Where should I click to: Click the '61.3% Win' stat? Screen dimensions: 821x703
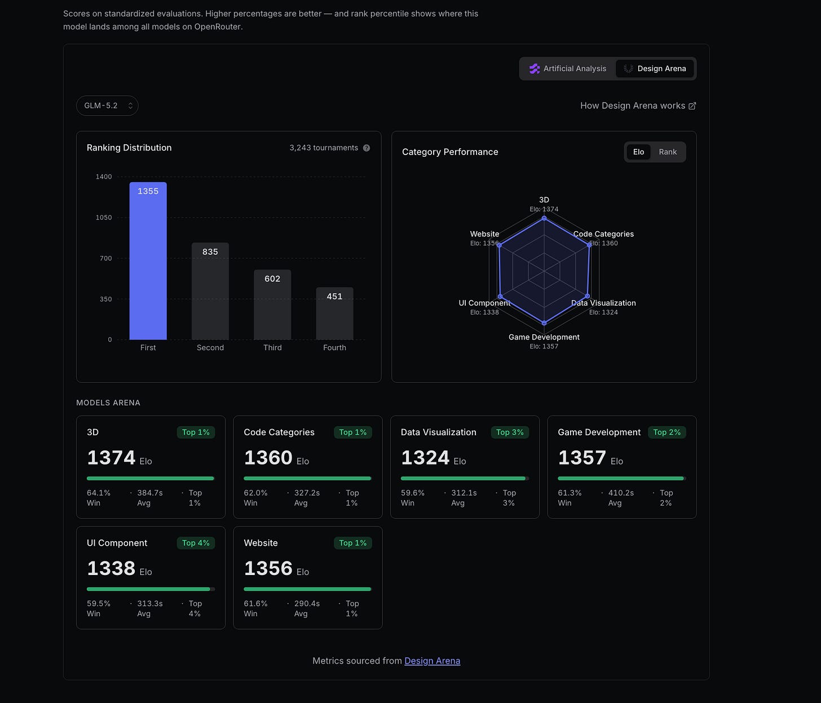[x=570, y=498]
